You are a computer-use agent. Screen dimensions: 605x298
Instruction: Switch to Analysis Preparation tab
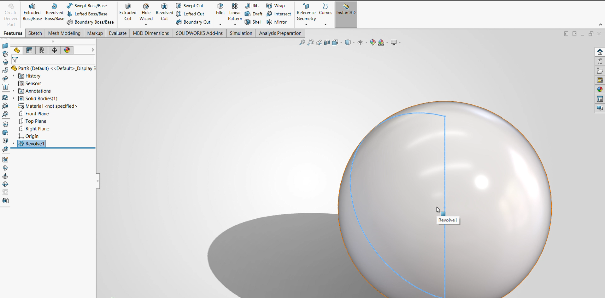[x=280, y=33]
